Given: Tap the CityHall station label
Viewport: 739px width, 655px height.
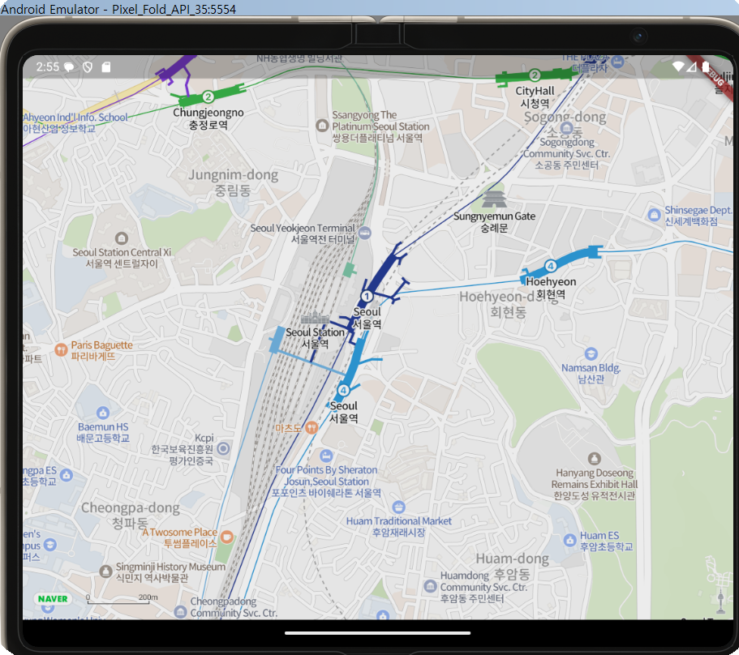Looking at the screenshot, I should 535,97.
